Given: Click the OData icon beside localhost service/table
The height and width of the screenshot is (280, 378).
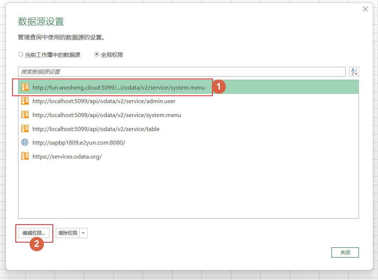Looking at the screenshot, I should (25, 129).
